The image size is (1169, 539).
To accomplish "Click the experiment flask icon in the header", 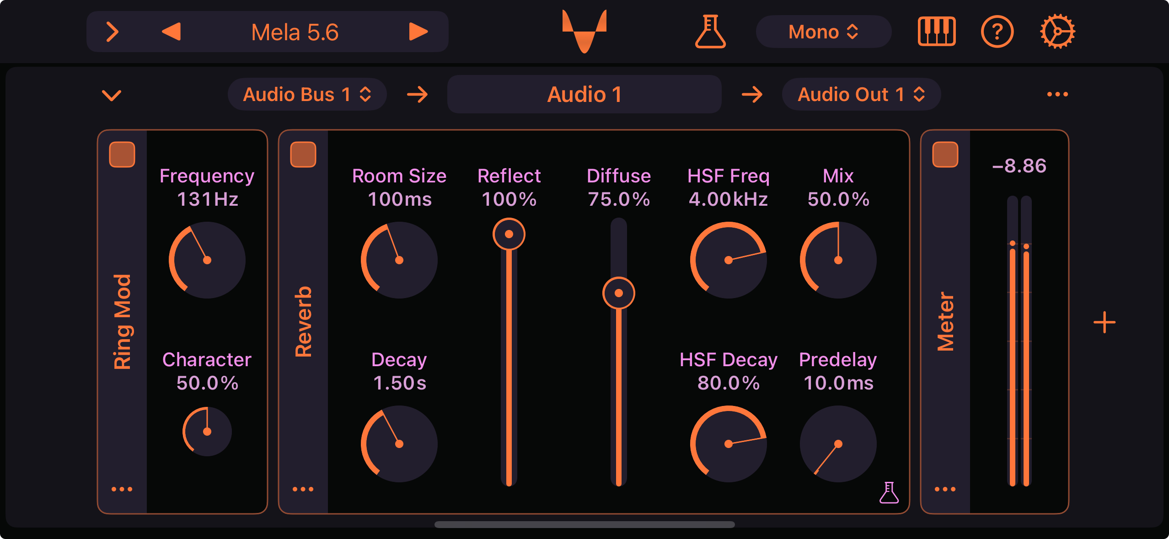I will pos(710,32).
